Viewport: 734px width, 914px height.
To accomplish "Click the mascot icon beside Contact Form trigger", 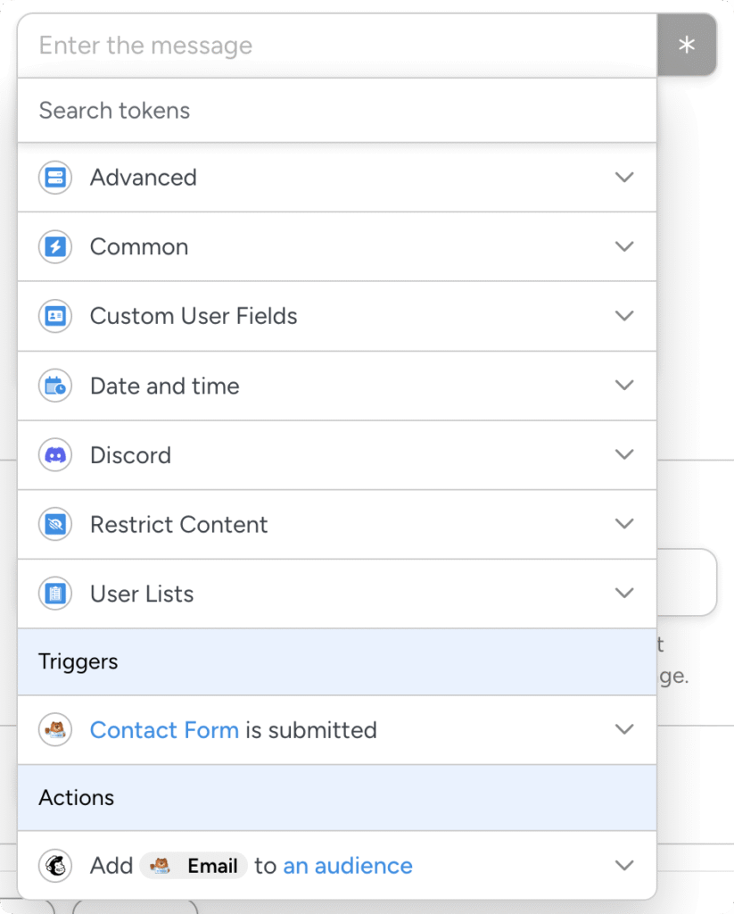I will pos(54,729).
